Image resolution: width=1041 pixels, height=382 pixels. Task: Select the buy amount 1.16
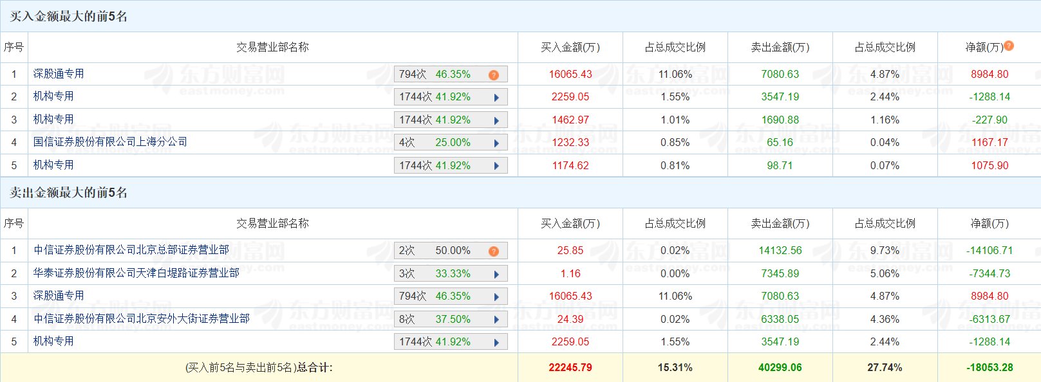coord(570,274)
